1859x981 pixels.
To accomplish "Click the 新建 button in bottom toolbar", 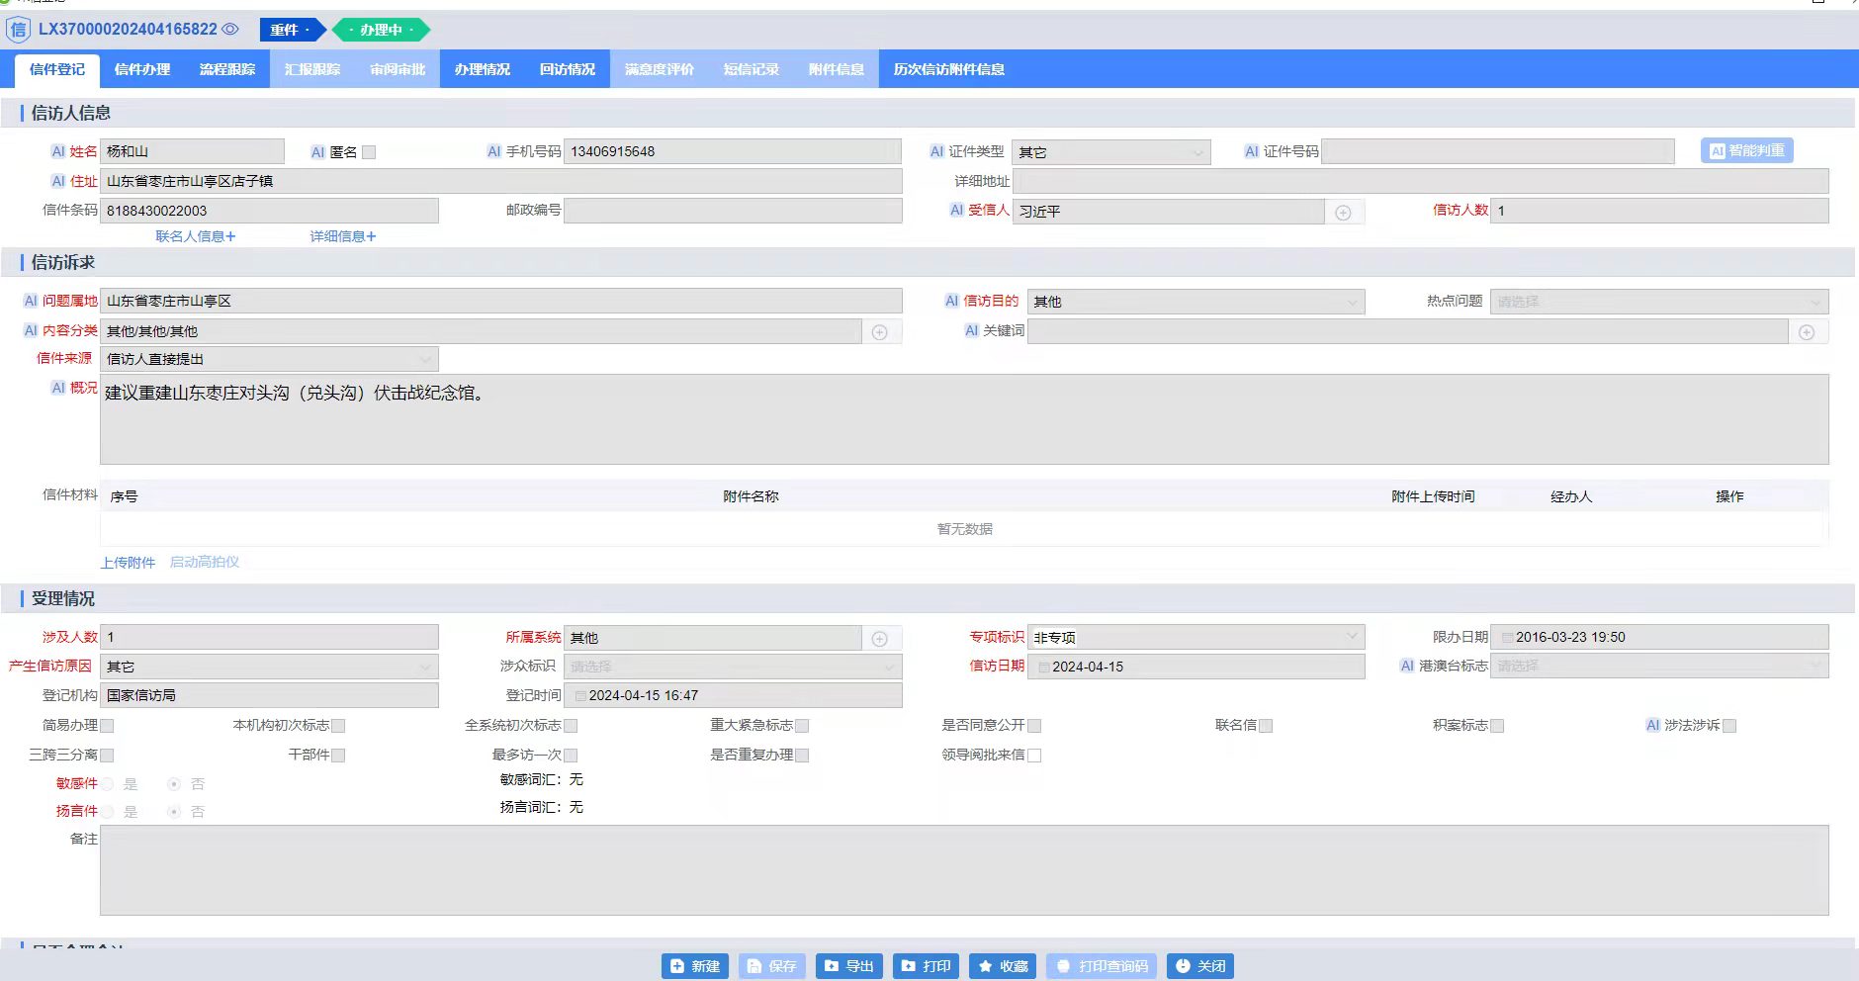I will [695, 966].
